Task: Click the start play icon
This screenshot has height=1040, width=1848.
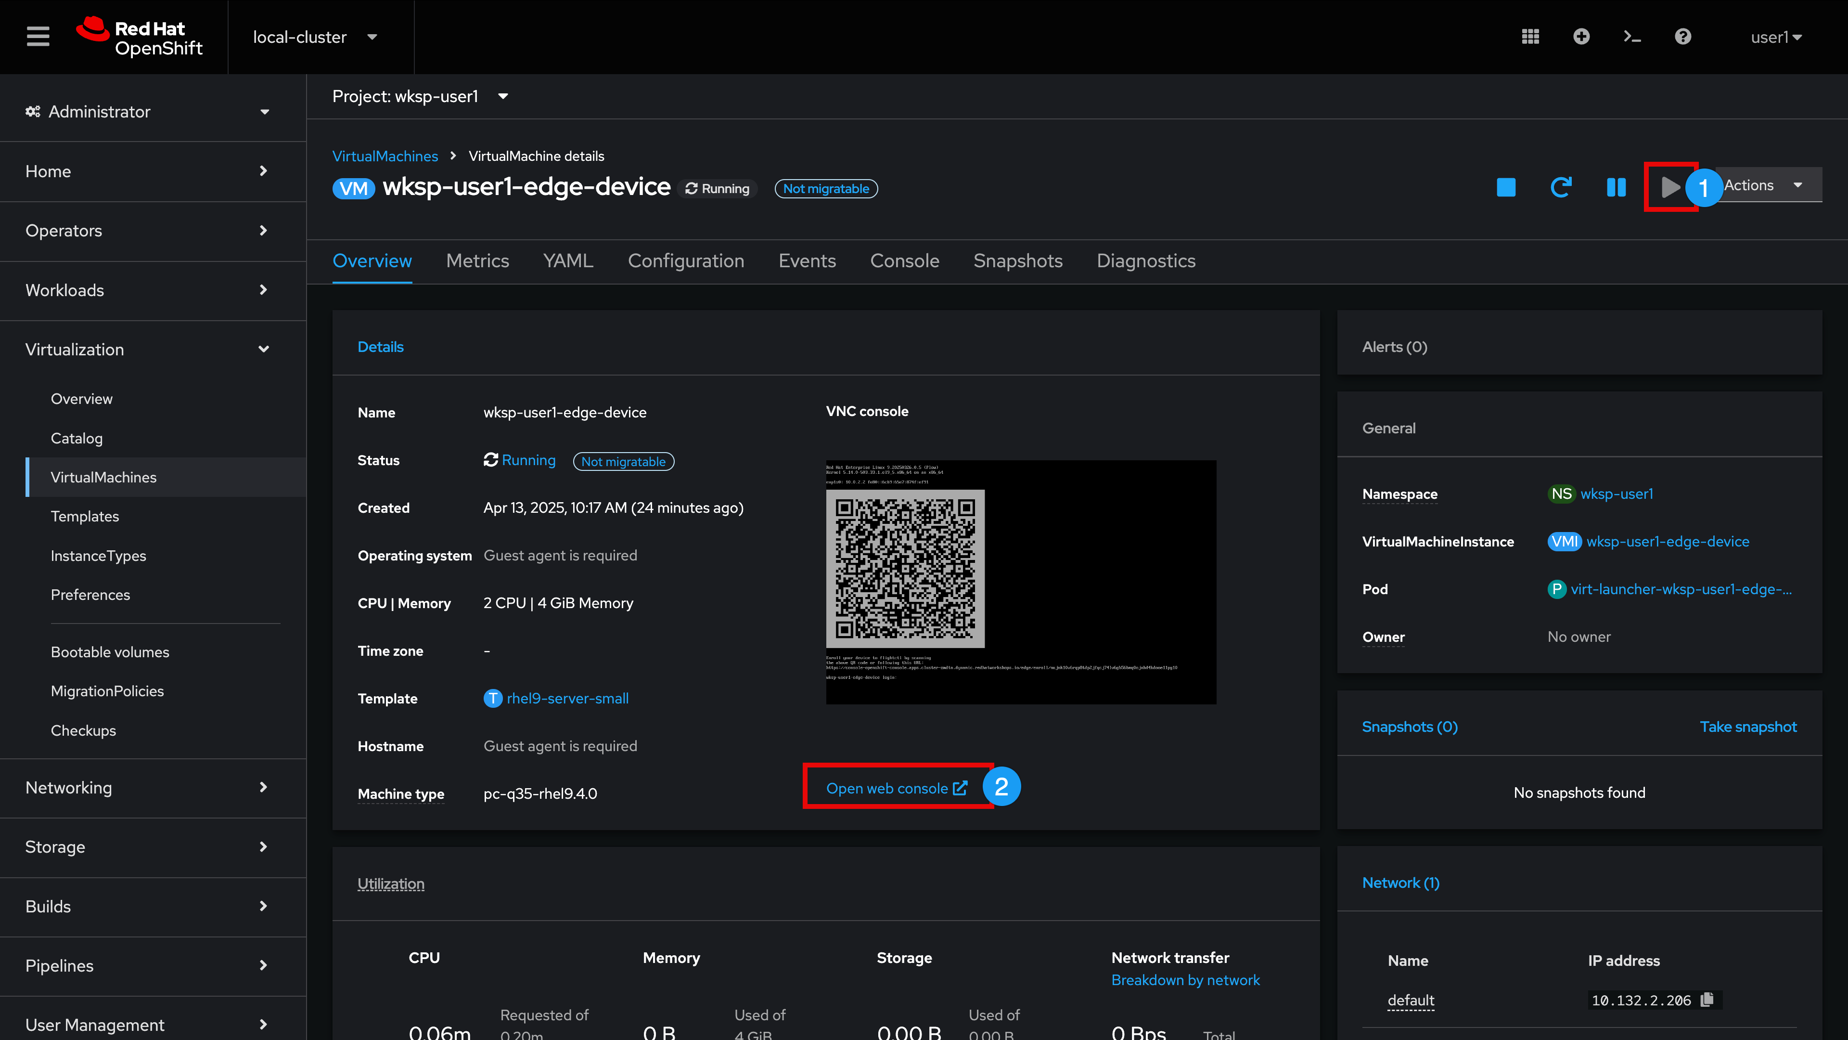Action: [1671, 187]
